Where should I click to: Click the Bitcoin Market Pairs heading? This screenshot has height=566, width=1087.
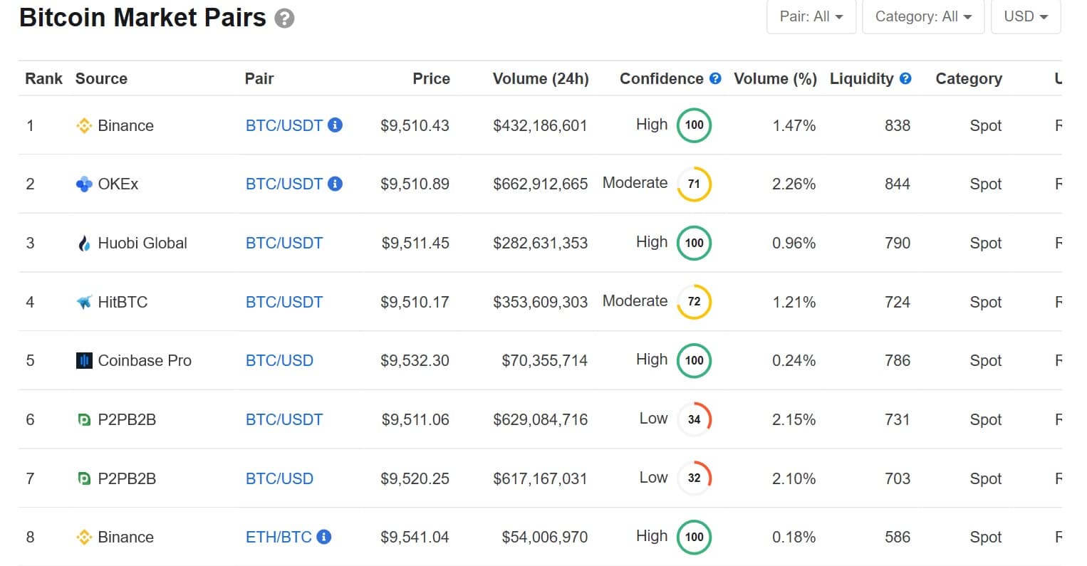(x=142, y=17)
